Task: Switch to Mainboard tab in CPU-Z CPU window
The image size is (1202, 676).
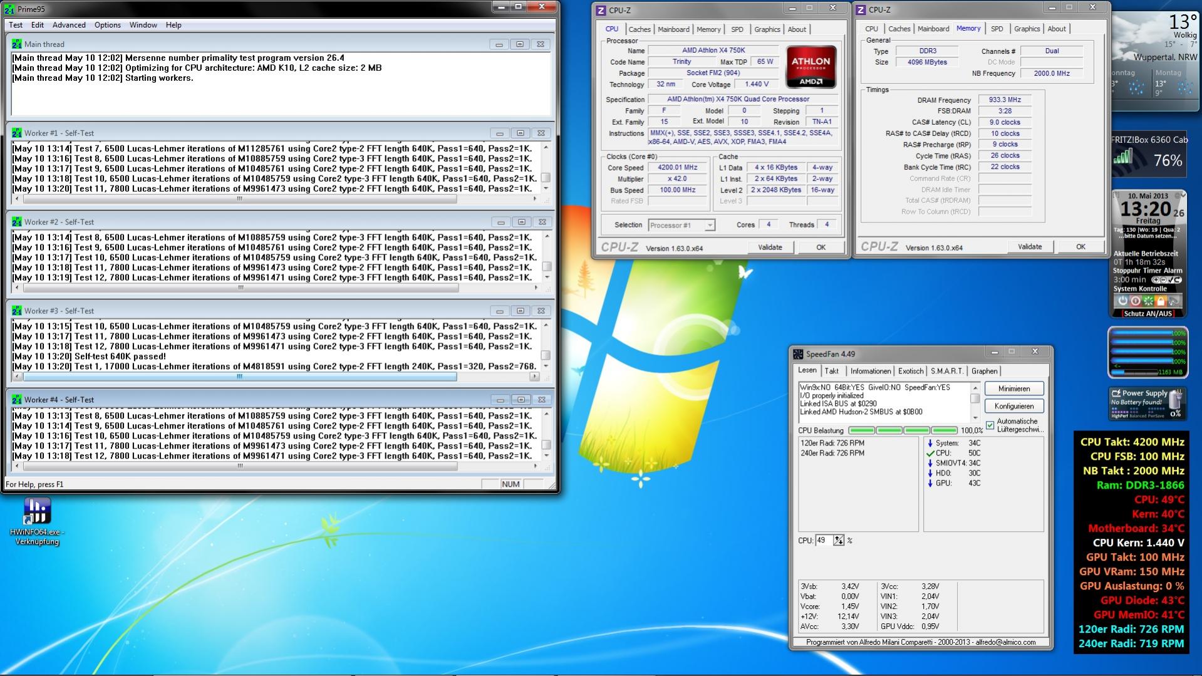Action: [673, 29]
